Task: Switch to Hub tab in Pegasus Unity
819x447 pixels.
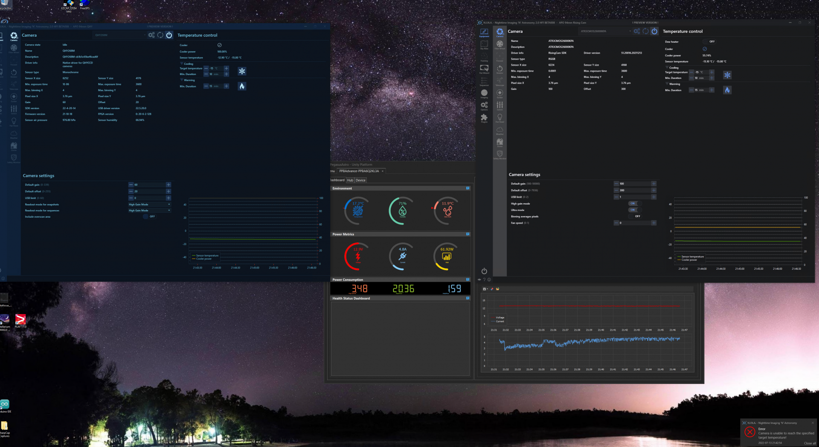Action: coord(350,180)
